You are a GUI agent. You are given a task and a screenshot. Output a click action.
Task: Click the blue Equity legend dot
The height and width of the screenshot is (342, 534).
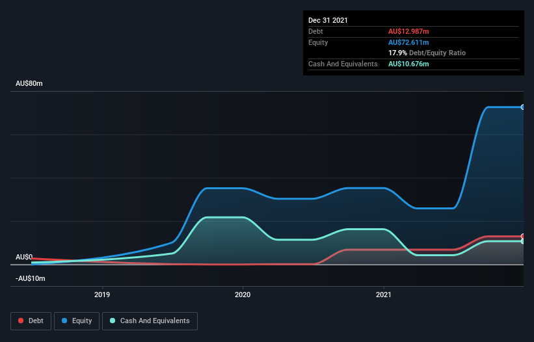pyautogui.click(x=64, y=321)
